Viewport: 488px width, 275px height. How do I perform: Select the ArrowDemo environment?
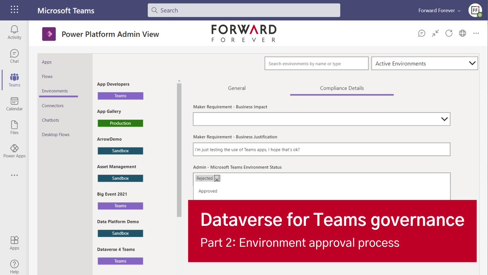point(109,139)
